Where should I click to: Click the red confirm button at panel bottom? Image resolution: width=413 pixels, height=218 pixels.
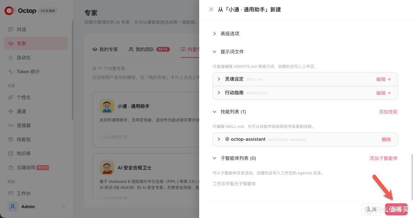(x=396, y=209)
